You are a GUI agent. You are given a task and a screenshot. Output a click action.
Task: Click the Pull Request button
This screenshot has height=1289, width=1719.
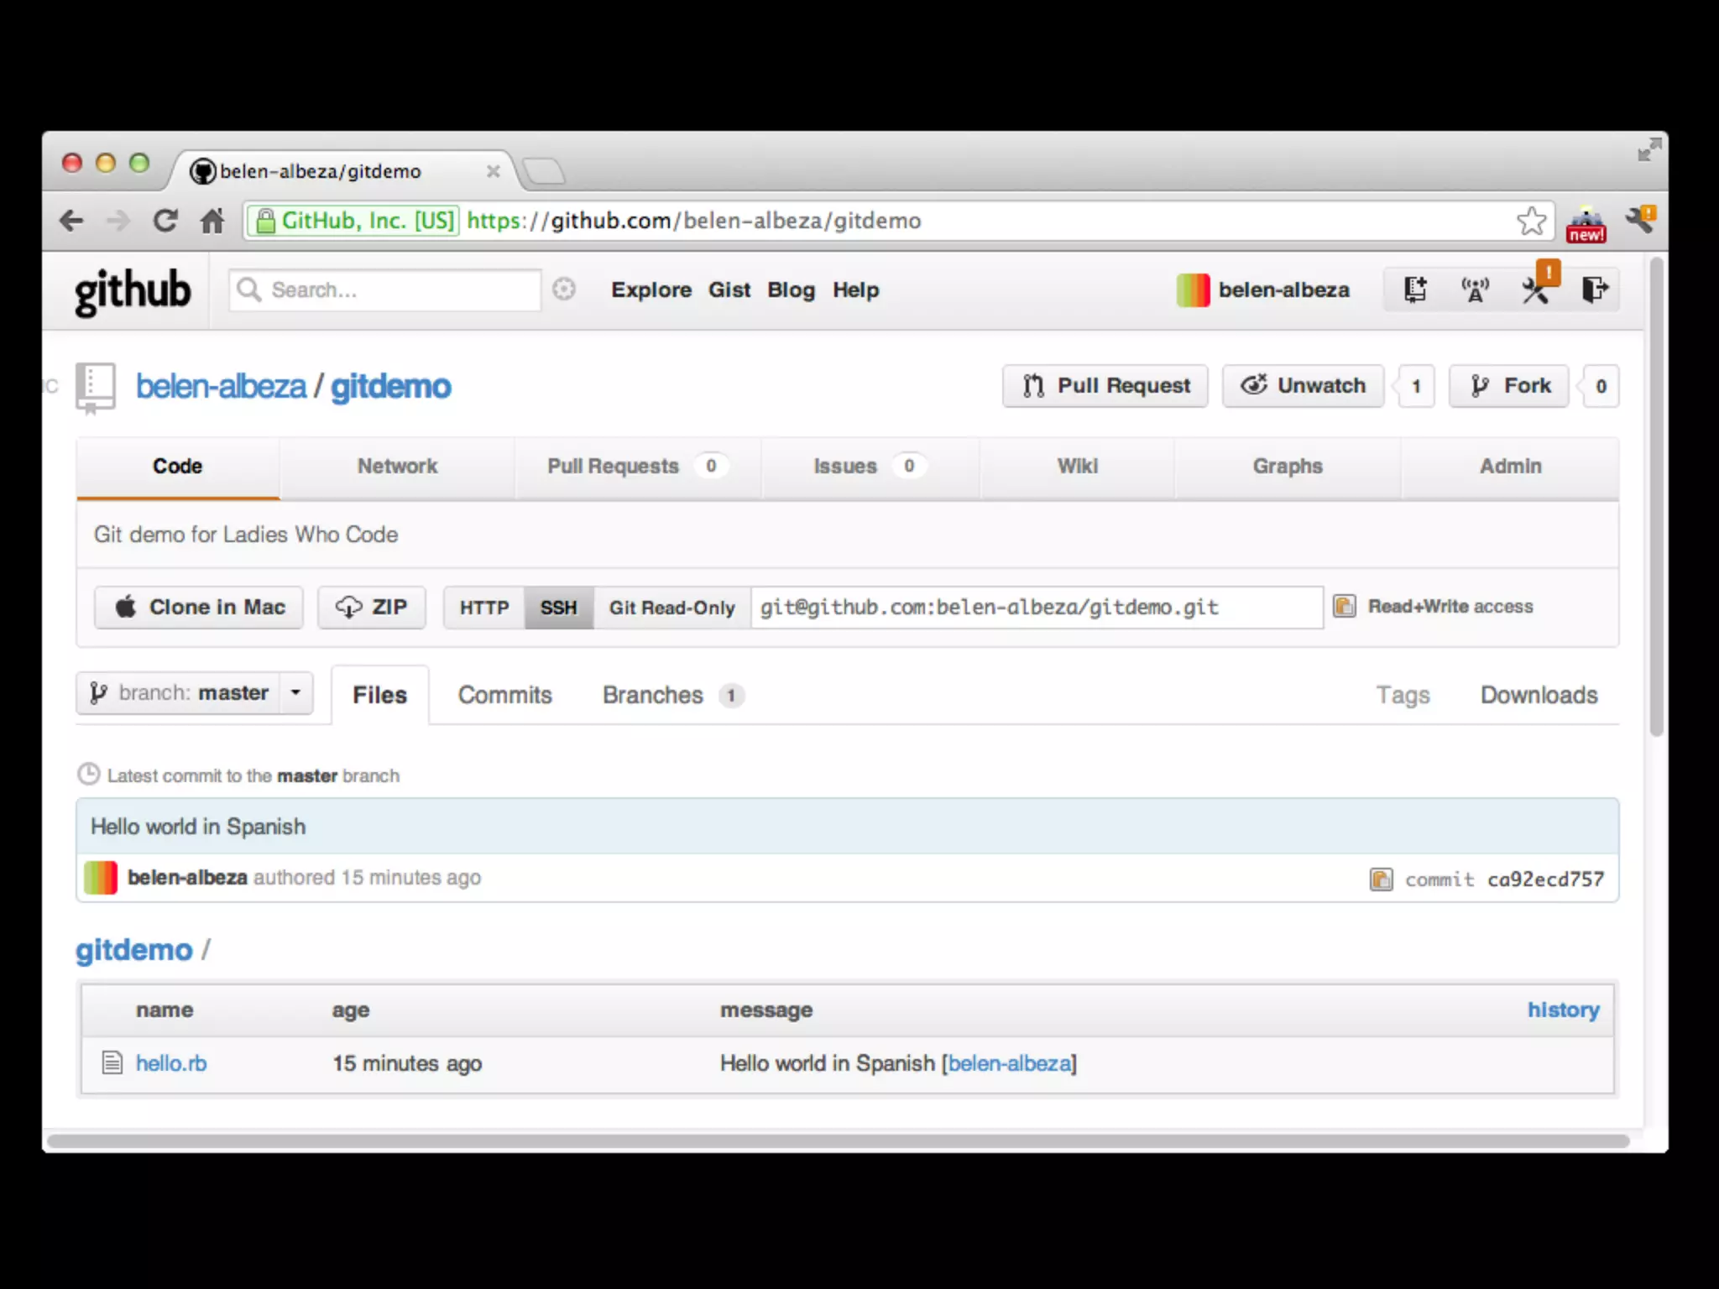point(1105,386)
